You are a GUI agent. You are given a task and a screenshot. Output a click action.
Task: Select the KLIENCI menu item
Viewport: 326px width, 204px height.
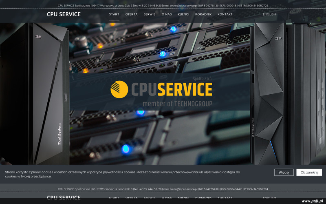(184, 14)
